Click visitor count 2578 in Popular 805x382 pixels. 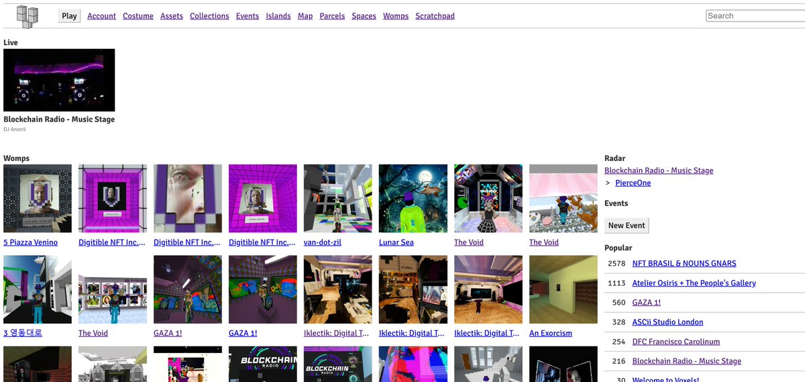616,263
